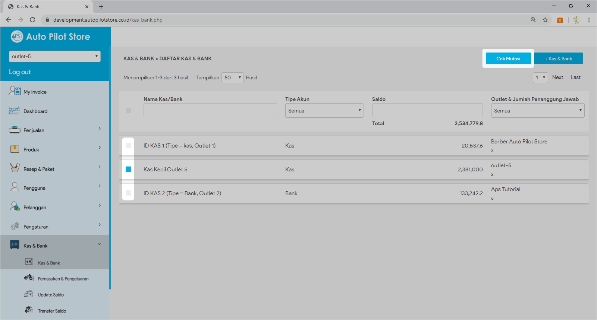Image resolution: width=597 pixels, height=320 pixels.
Task: Check the ID KAS 1 row checkbox
Action: (128, 145)
